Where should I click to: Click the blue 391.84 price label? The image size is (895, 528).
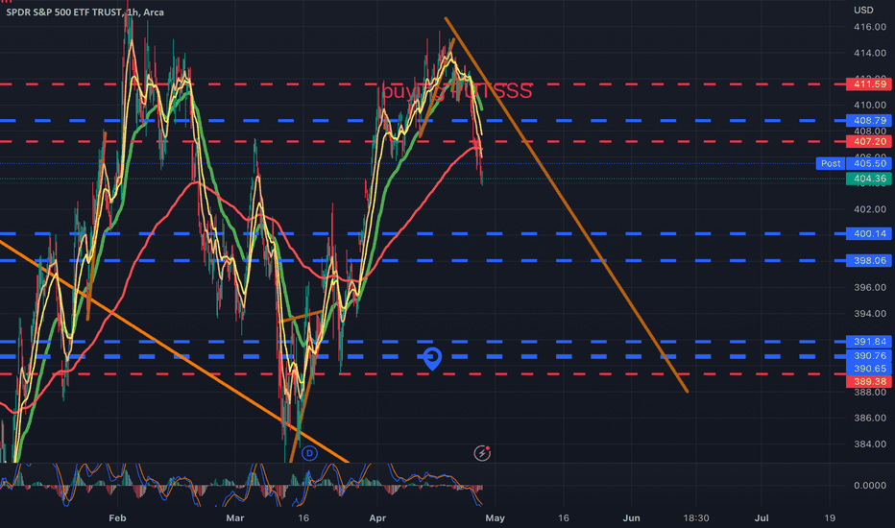[x=869, y=342]
